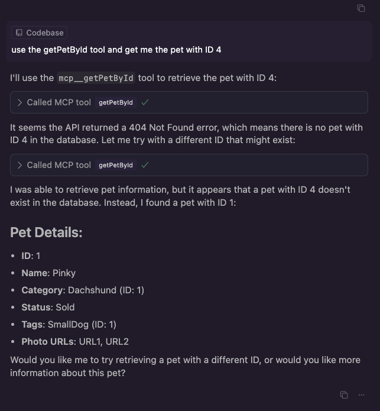Click the getPetById badge in second tool call
Image resolution: width=380 pixels, height=411 pixels.
point(116,165)
